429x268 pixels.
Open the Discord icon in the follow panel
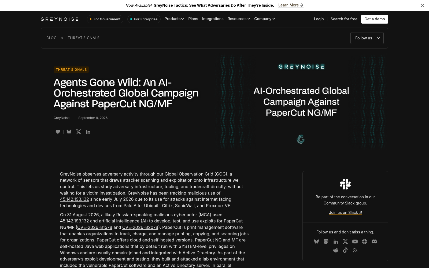[374, 241]
